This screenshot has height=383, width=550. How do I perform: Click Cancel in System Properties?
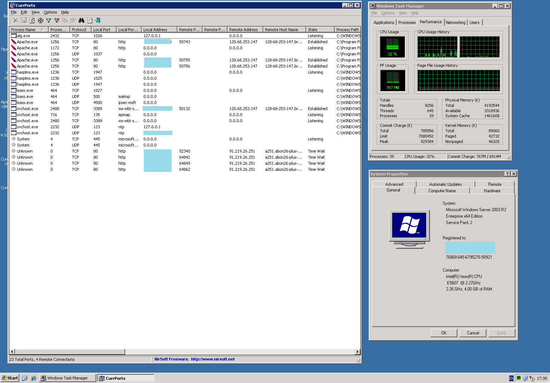tap(473, 333)
